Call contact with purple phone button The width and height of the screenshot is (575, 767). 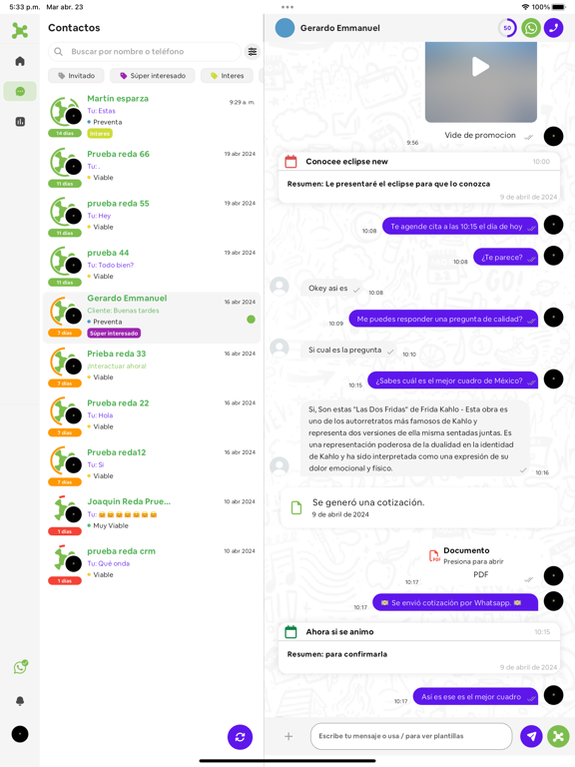(x=553, y=28)
